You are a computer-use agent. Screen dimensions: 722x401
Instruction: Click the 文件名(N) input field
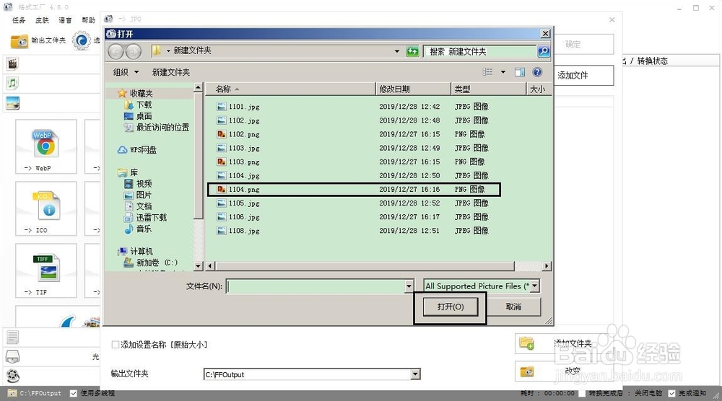pos(316,286)
